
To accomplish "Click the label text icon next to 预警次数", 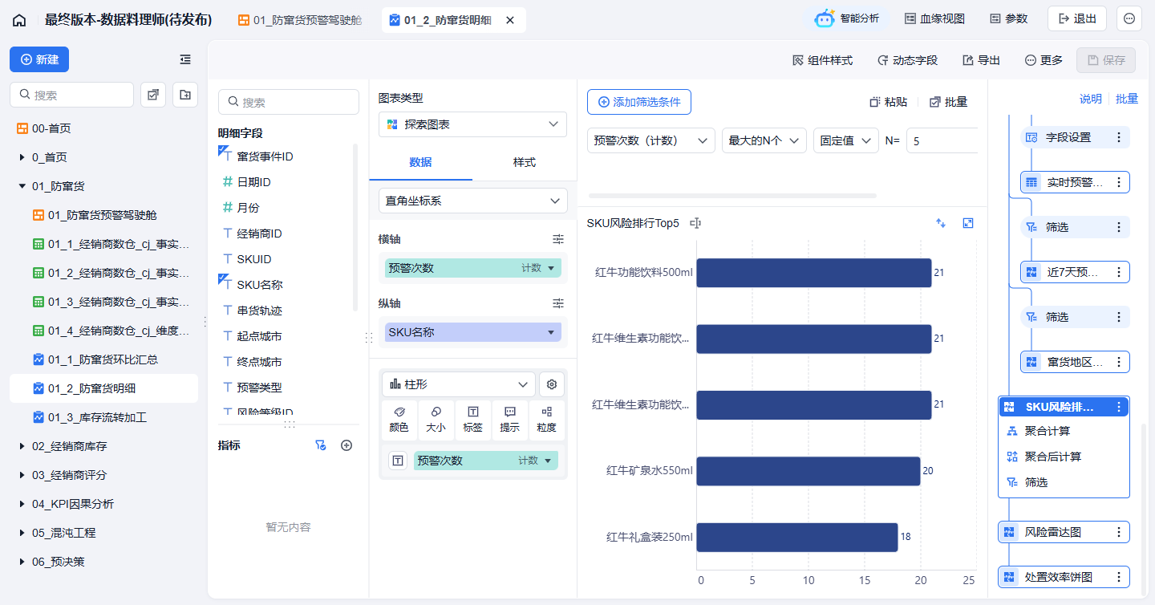I will (x=398, y=461).
